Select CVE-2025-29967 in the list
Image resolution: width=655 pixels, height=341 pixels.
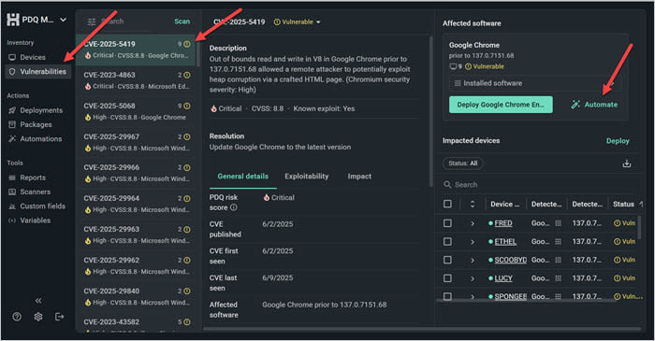(136, 142)
